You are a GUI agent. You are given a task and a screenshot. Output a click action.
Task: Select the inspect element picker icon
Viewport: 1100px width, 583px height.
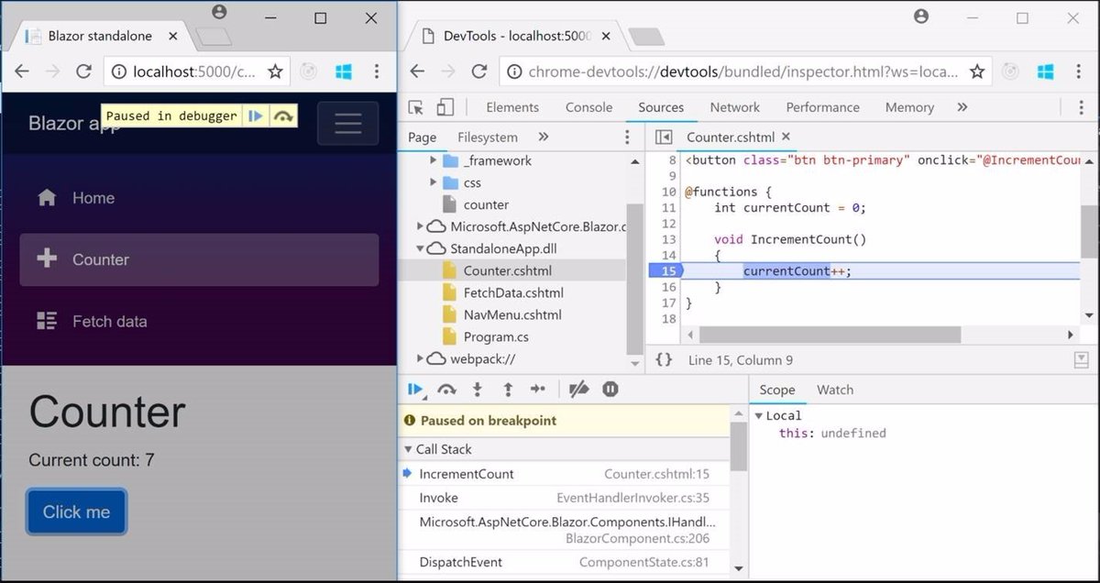point(415,107)
